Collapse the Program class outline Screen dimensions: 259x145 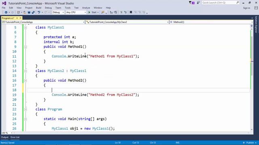tap(25, 110)
